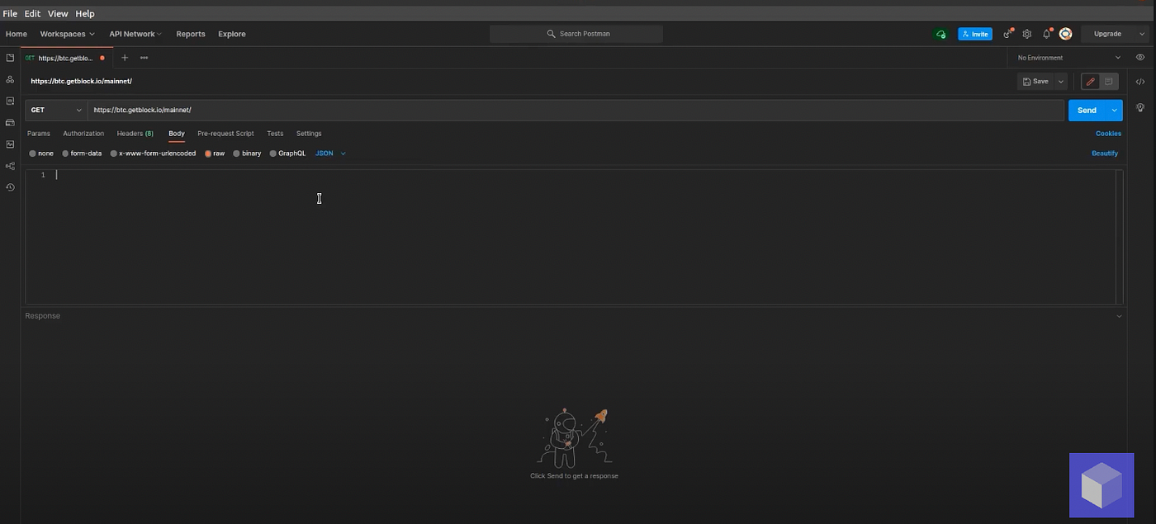Switch to the Headers tab

click(x=135, y=133)
